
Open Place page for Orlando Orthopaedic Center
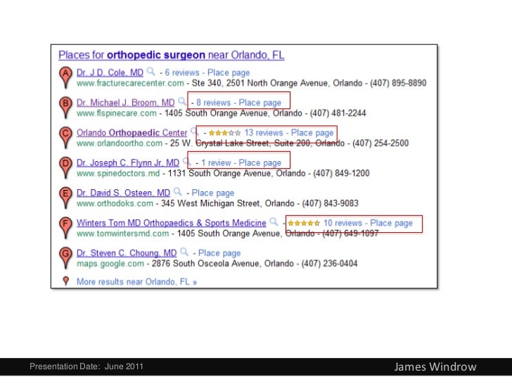(312, 132)
